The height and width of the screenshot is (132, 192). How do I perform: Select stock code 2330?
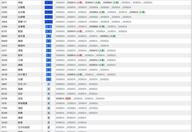(x=4, y=7)
